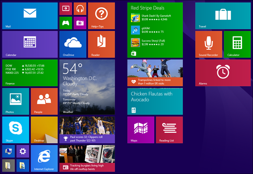Open Chicken Flautas with Avocado recipe
Image resolution: width=253 pixels, height=174 pixels.
[x=155, y=101]
